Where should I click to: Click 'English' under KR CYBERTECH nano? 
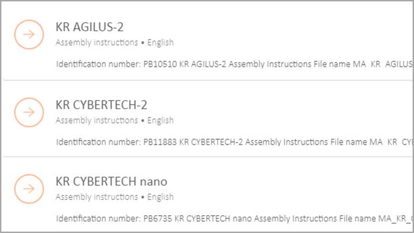(160, 197)
